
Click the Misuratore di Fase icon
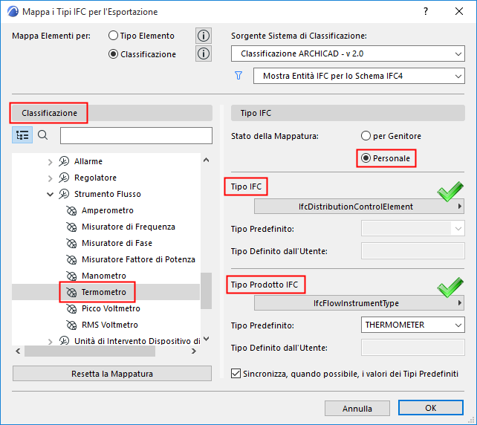(71, 243)
